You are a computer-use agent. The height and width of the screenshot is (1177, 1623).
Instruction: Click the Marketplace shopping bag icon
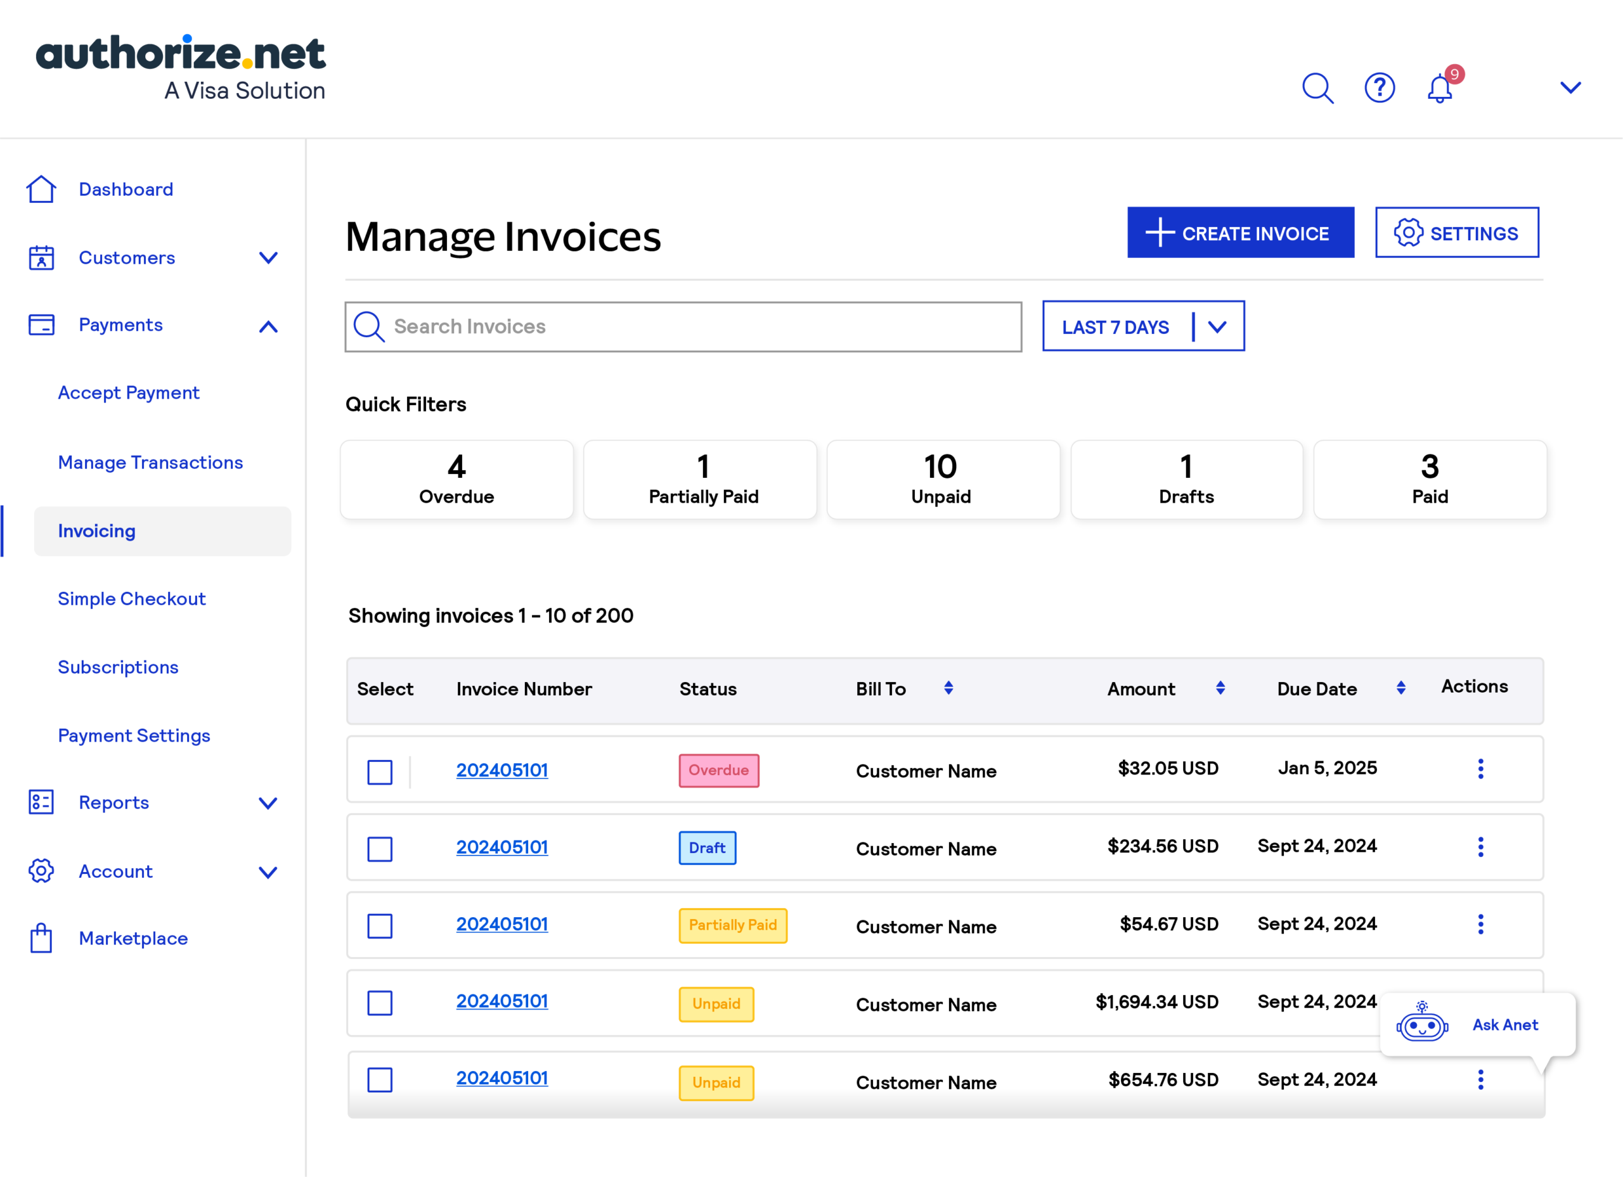pyautogui.click(x=41, y=938)
